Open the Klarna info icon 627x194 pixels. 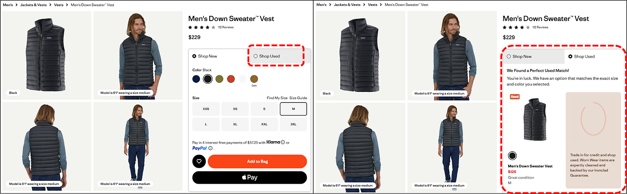[282, 142]
